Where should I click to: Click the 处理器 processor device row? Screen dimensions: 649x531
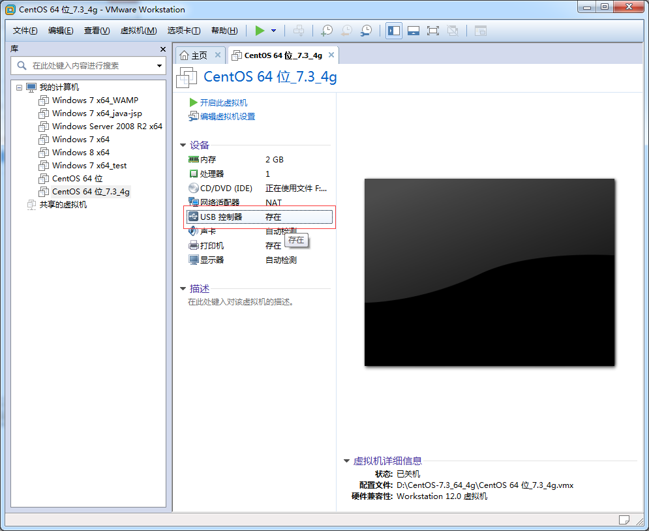coord(260,174)
